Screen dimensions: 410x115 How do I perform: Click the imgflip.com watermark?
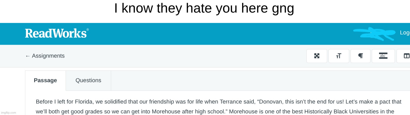tap(9, 113)
